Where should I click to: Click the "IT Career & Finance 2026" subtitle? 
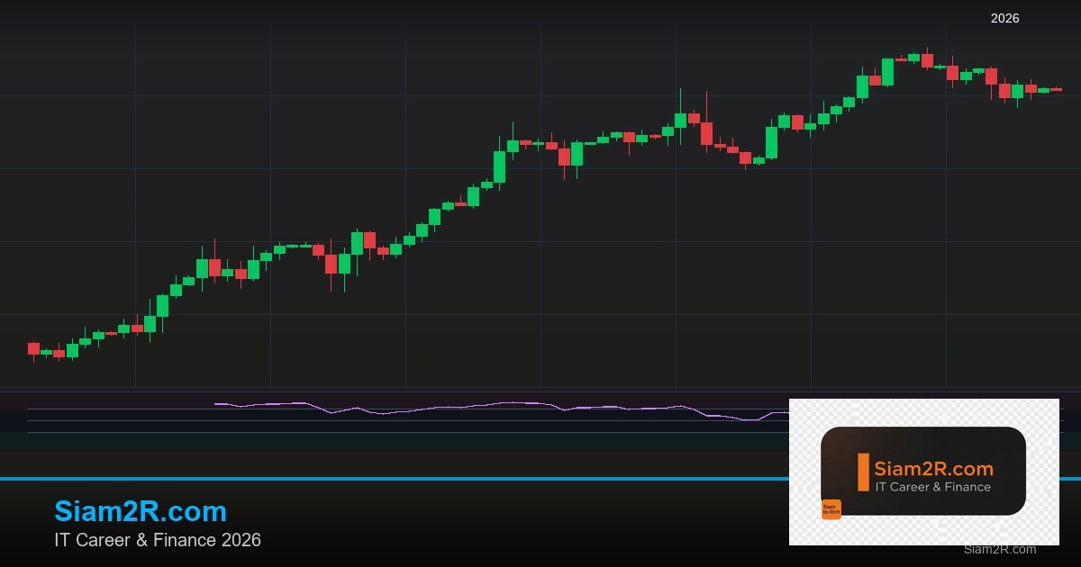(158, 540)
